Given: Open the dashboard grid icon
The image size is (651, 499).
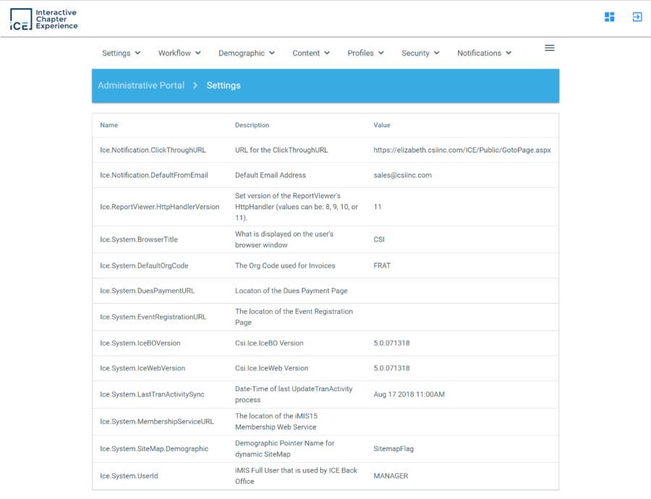Looking at the screenshot, I should tap(609, 17).
